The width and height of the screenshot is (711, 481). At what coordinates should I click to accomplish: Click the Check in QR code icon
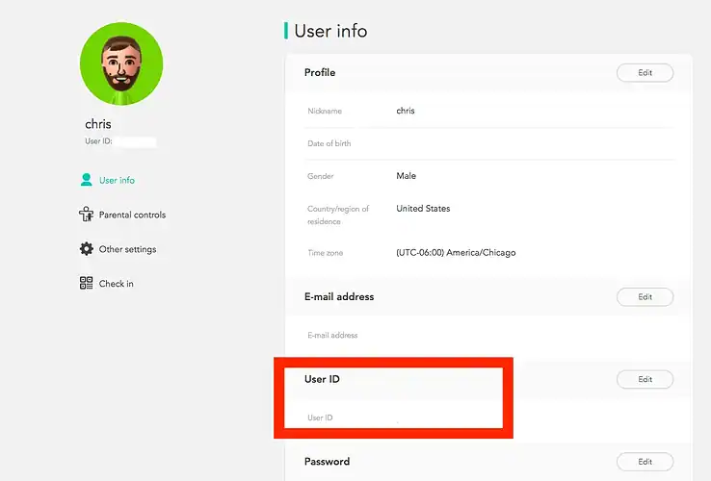pos(87,284)
